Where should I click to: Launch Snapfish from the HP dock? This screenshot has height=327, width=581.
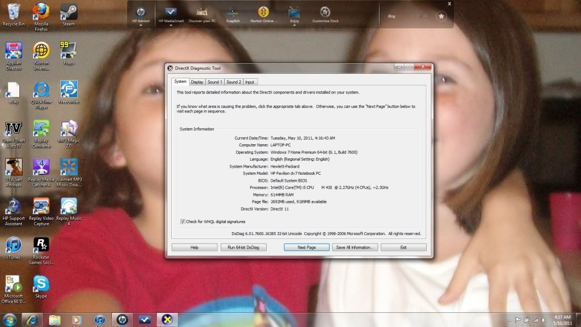point(233,13)
